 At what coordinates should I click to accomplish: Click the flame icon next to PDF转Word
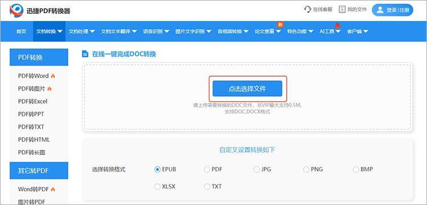[53, 76]
